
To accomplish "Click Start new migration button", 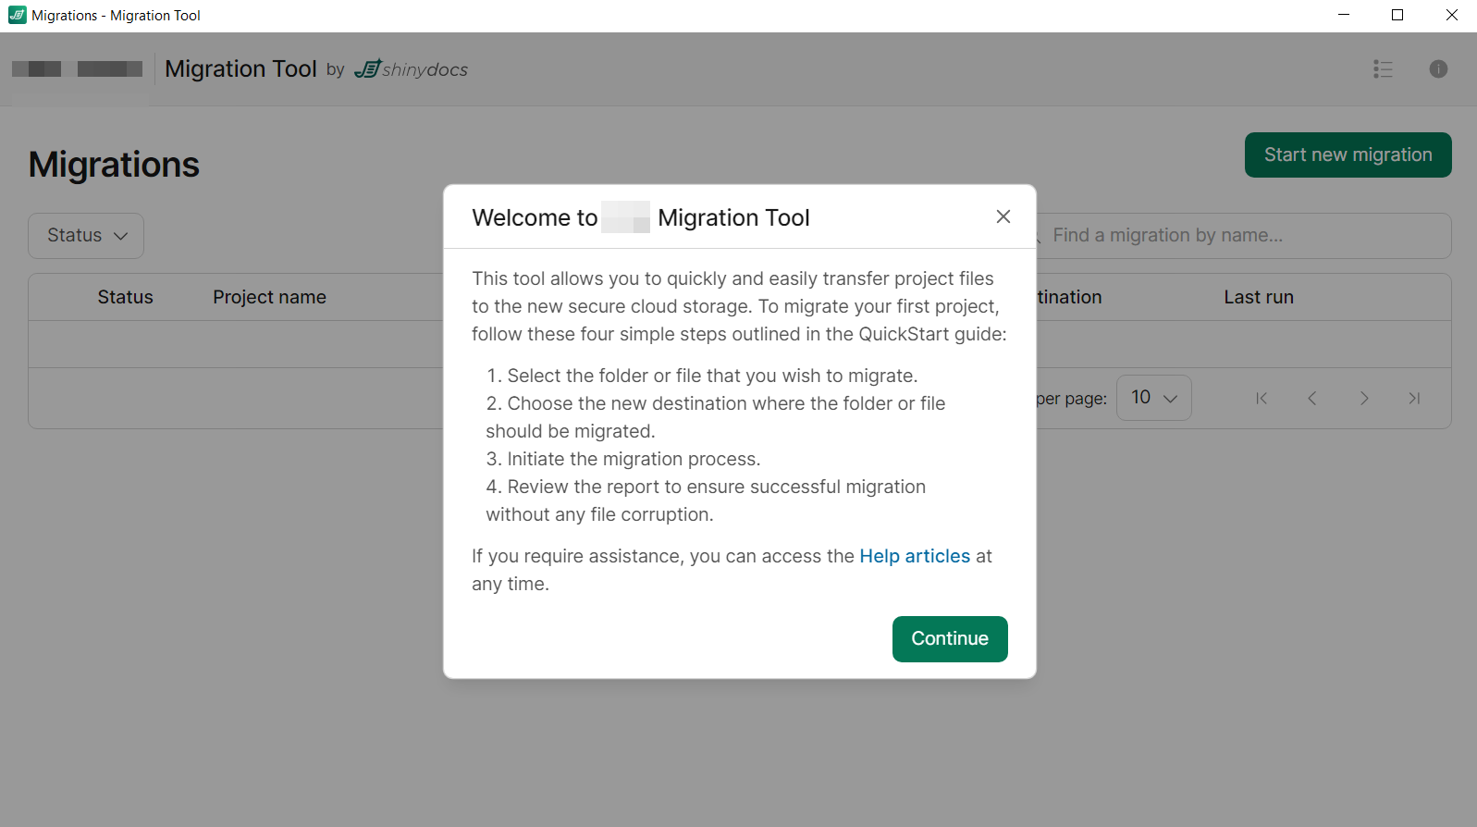I will coord(1347,154).
